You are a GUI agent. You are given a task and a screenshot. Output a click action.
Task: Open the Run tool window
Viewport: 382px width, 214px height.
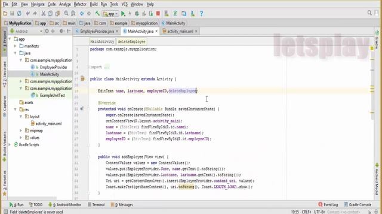17,204
